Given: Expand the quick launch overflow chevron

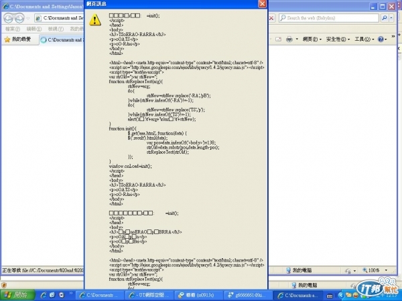Looking at the screenshot, I should pyautogui.click(x=71, y=294).
